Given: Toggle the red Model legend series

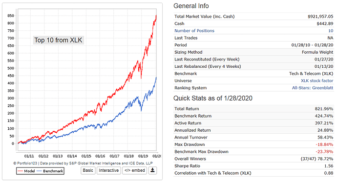Looking at the screenshot, I should coord(26,171).
